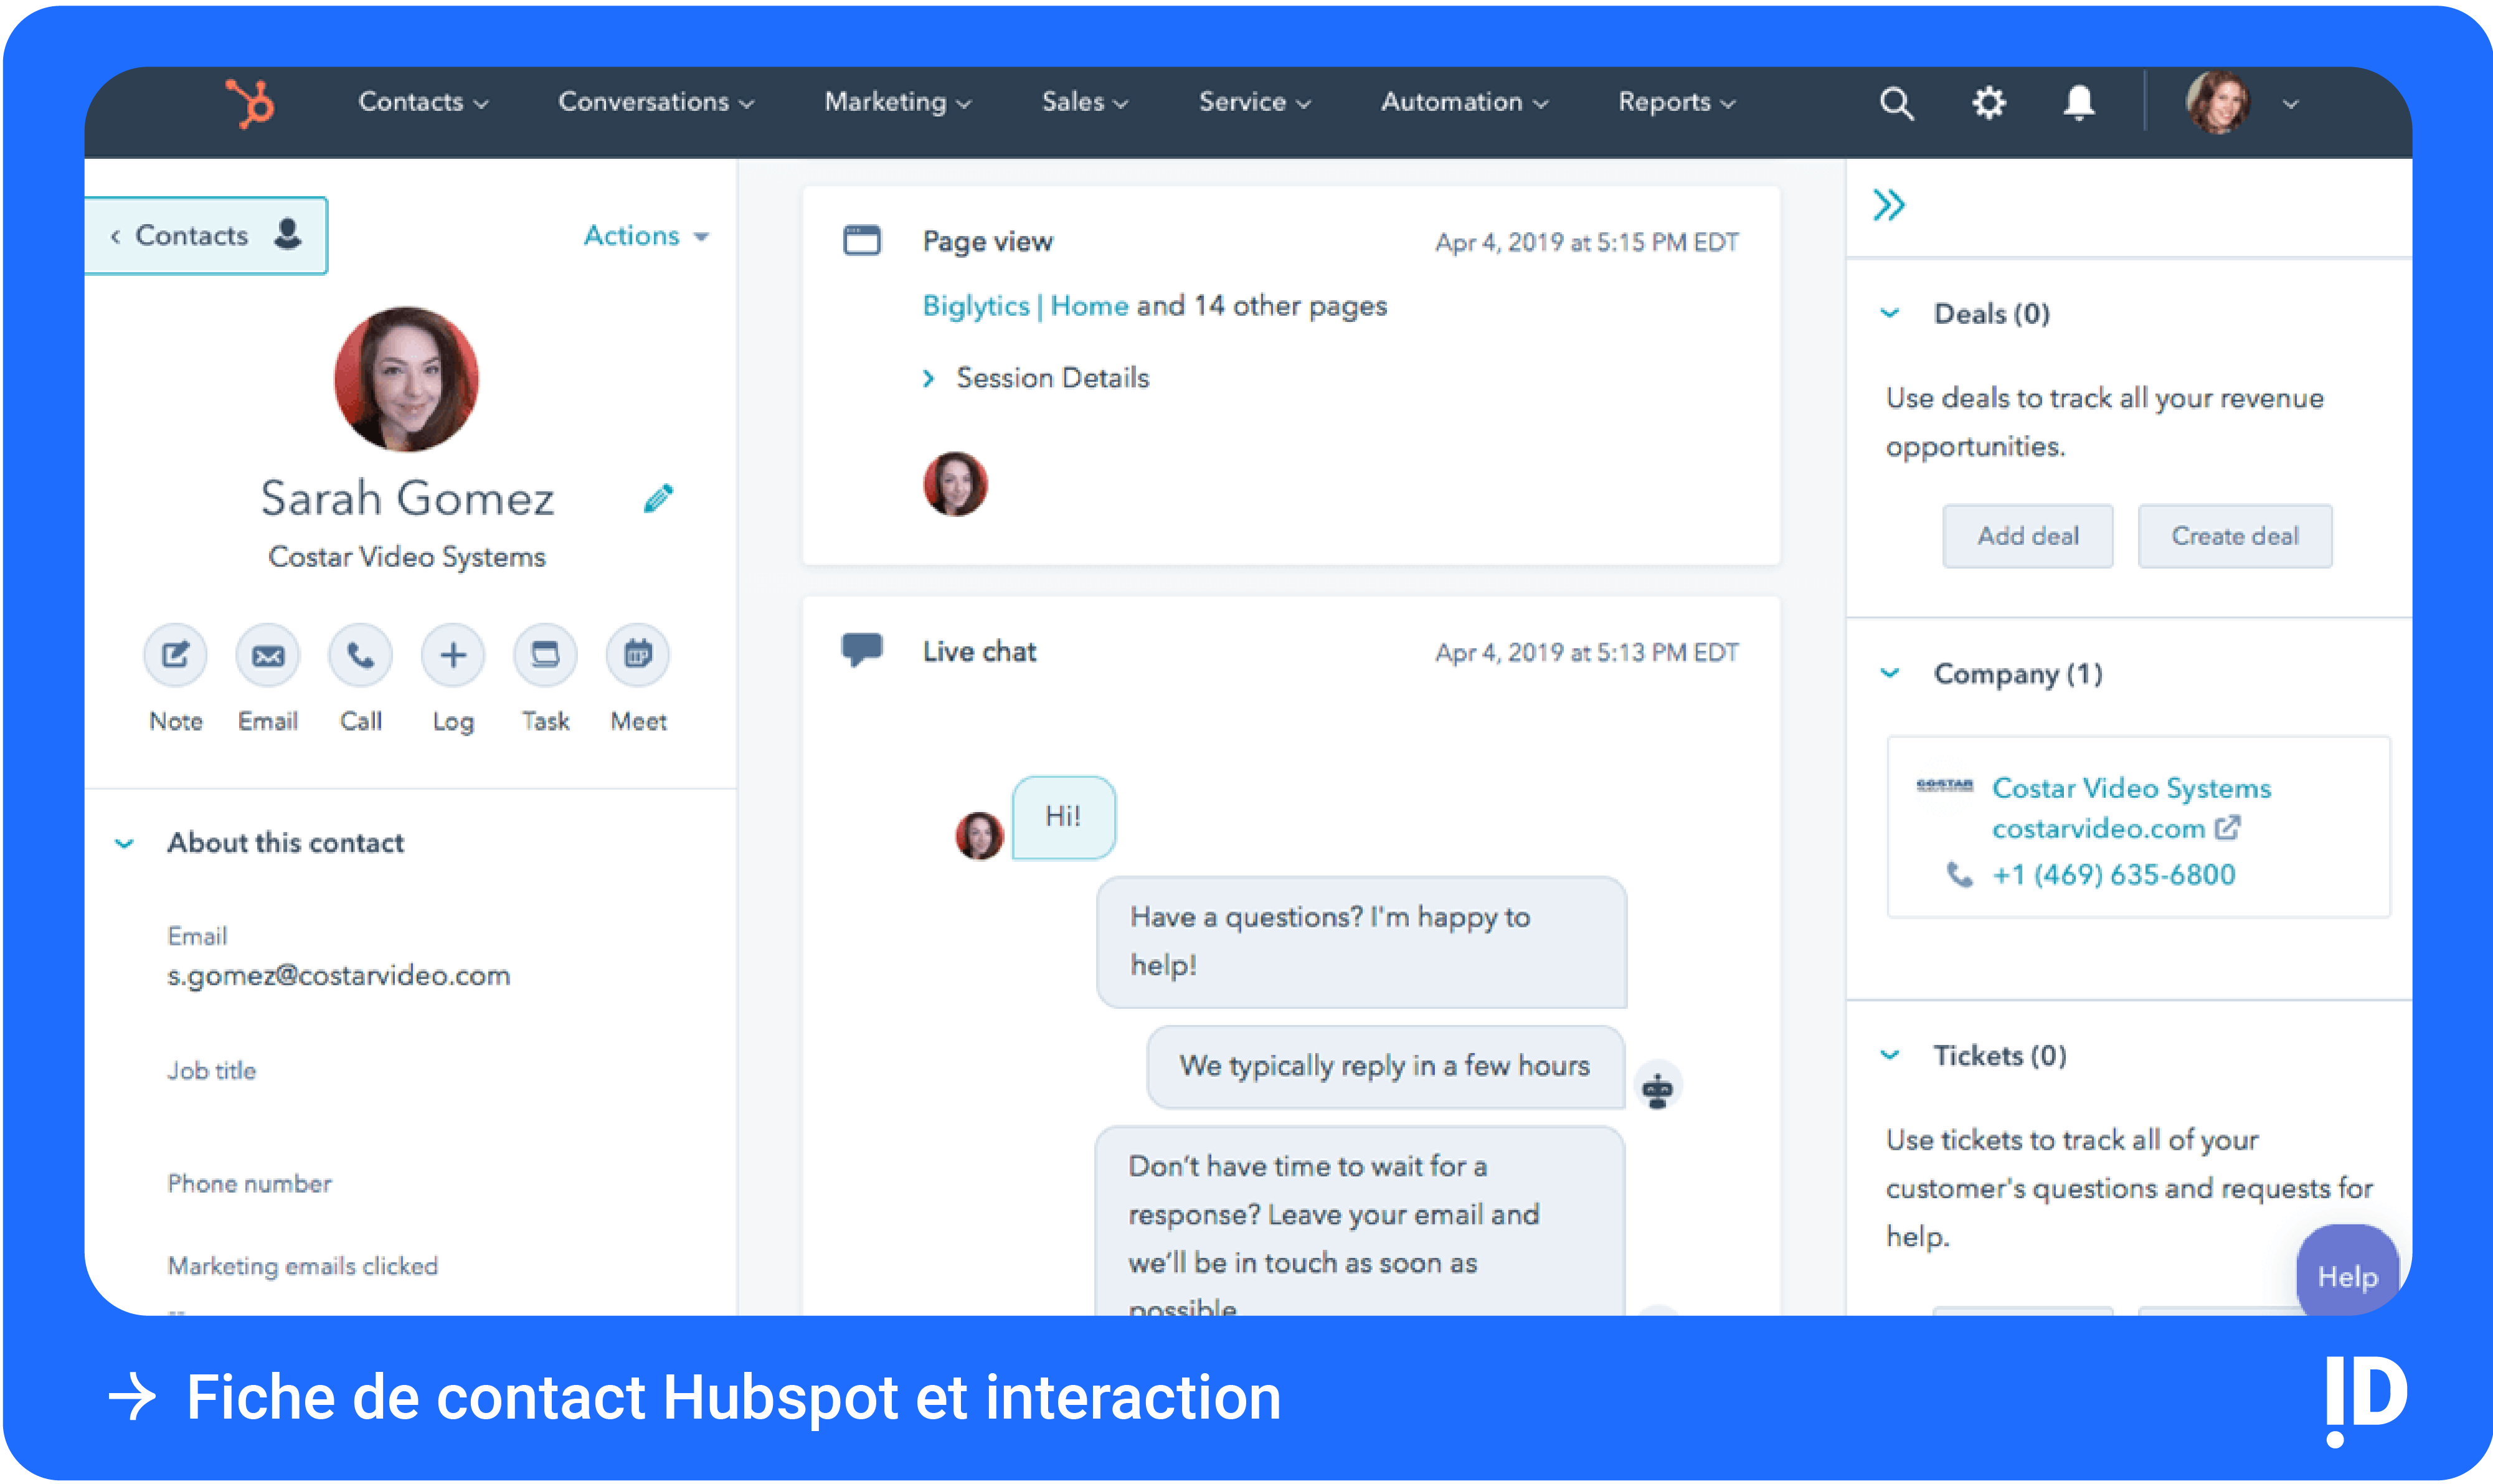Edit Sarah Gomez name with pencil icon

point(658,498)
